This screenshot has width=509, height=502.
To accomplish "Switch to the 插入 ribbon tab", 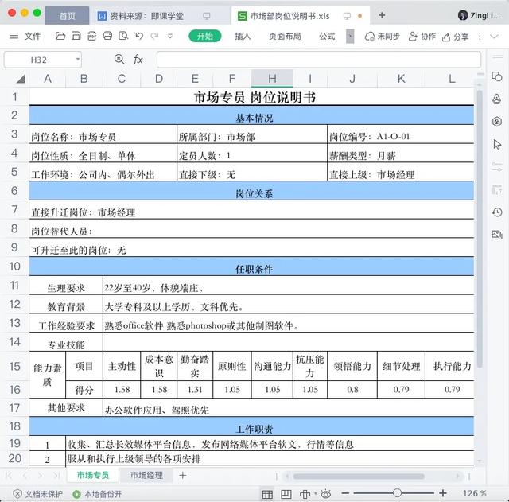I will (x=243, y=36).
